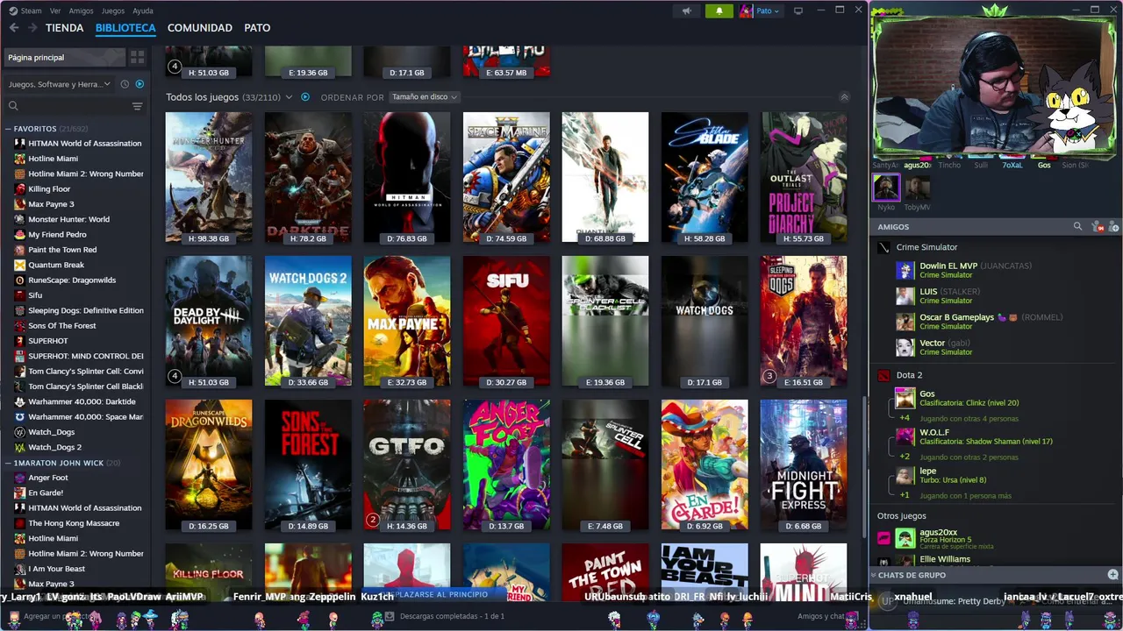The width and height of the screenshot is (1123, 631).
Task: Open the Ver menu
Action: [x=55, y=11]
